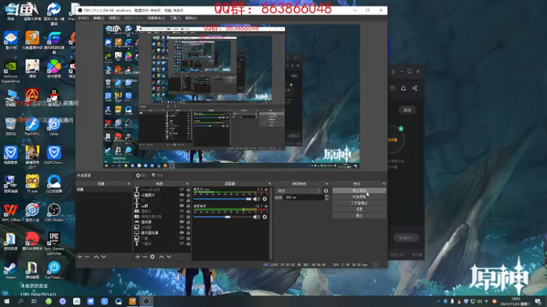Mute the 麦克风/Aux speaker icon
Viewport: 547px width, 307px height.
(x=256, y=199)
